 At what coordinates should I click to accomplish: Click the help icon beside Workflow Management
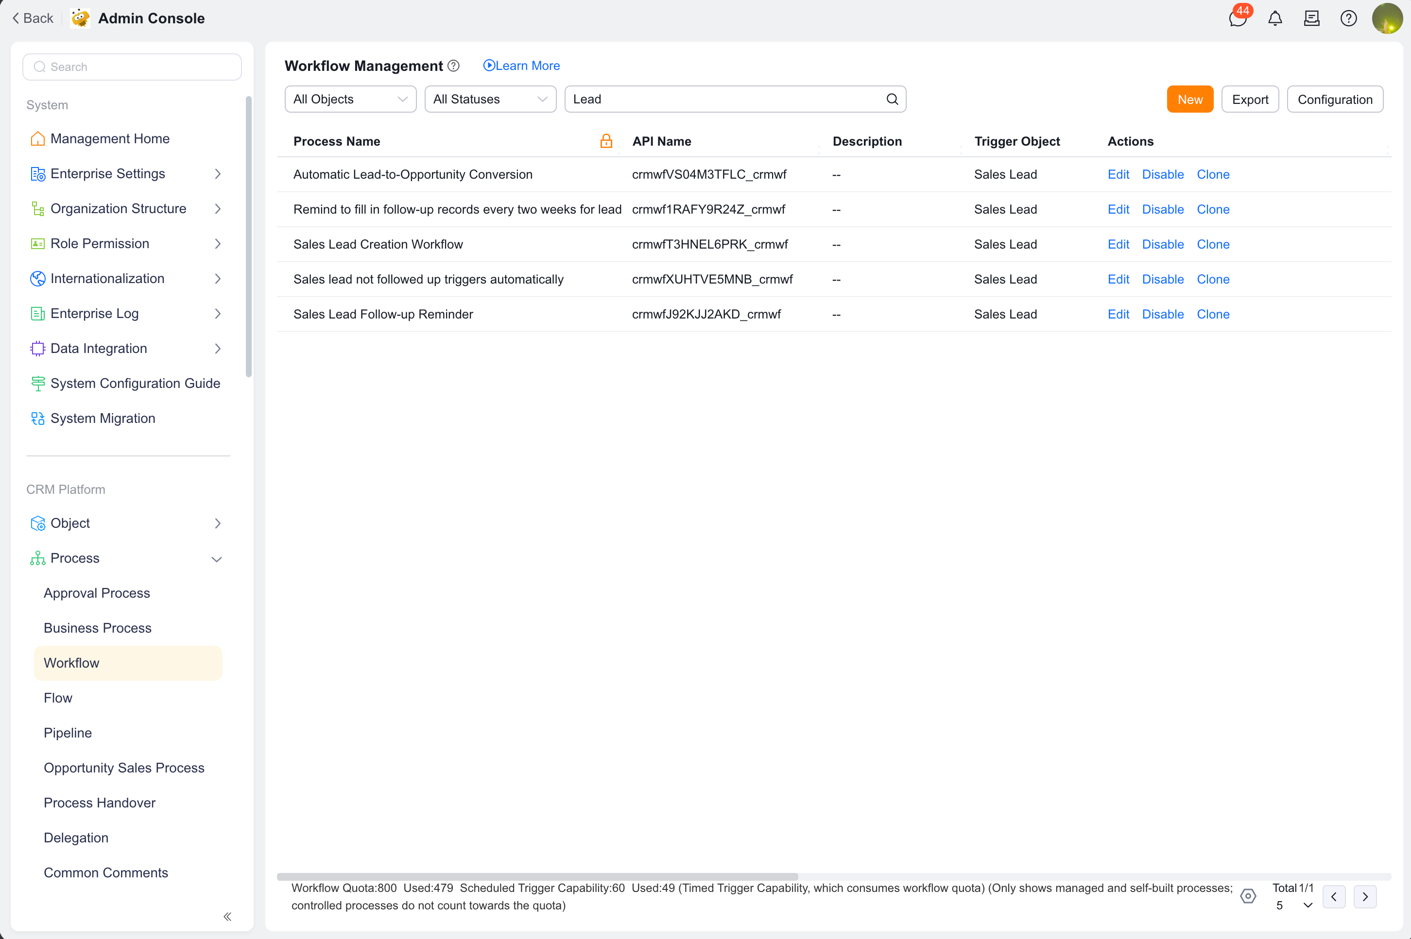[x=453, y=66]
